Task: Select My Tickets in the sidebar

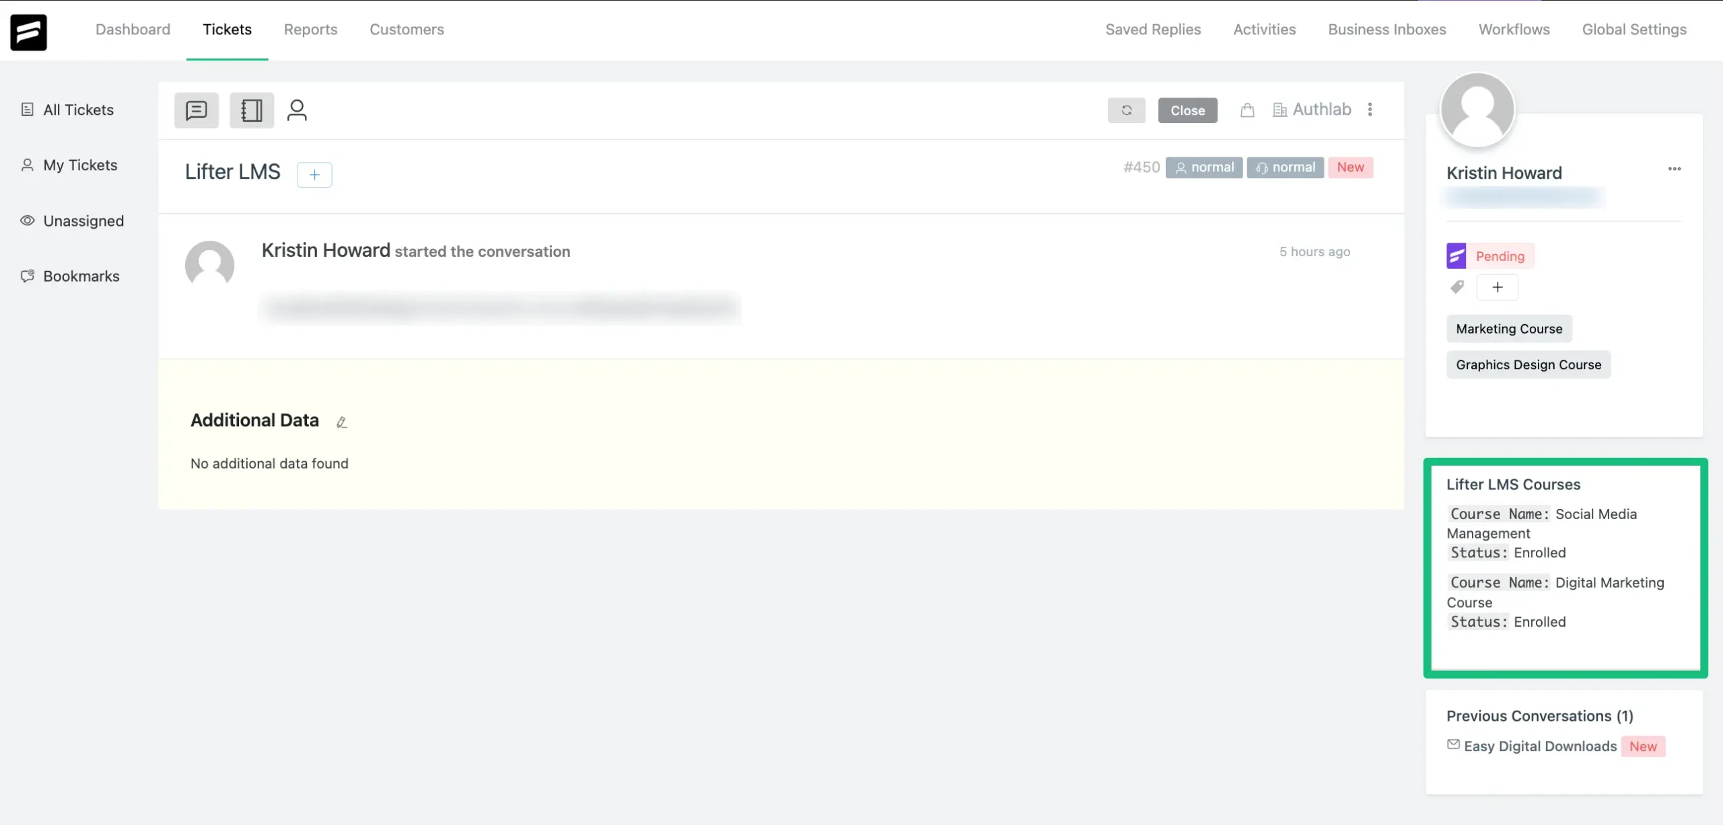Action: (69, 165)
